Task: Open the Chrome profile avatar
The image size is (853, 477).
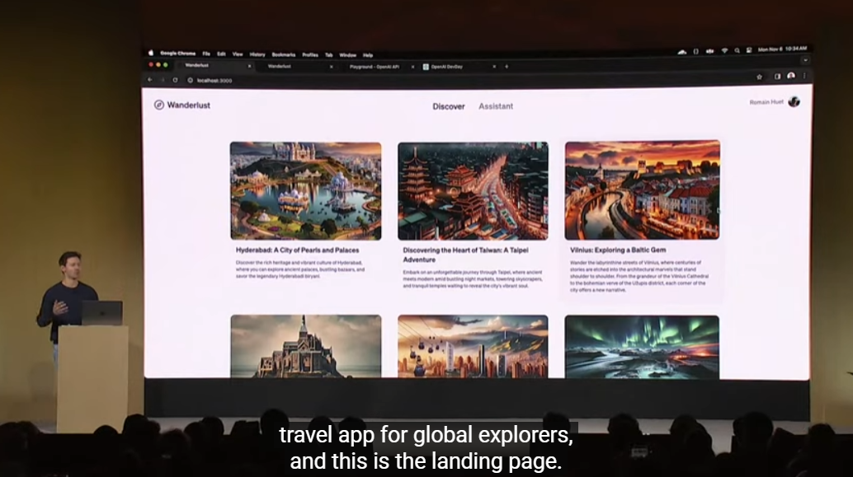Action: 791,76
